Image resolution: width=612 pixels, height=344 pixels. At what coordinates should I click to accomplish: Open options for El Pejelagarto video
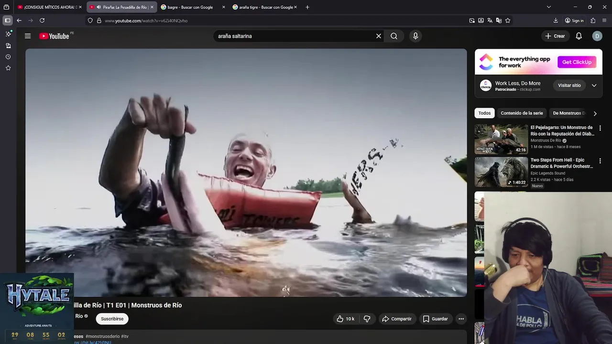[x=600, y=128]
